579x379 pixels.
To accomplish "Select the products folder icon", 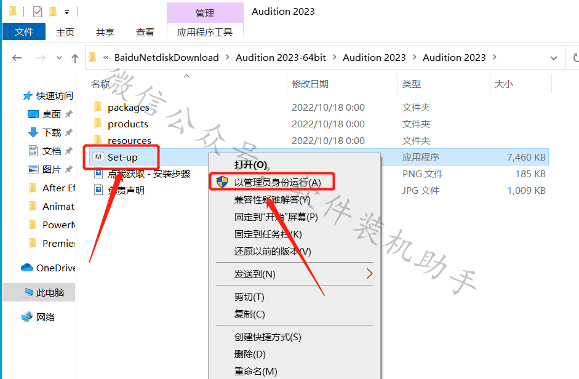I will coord(98,124).
